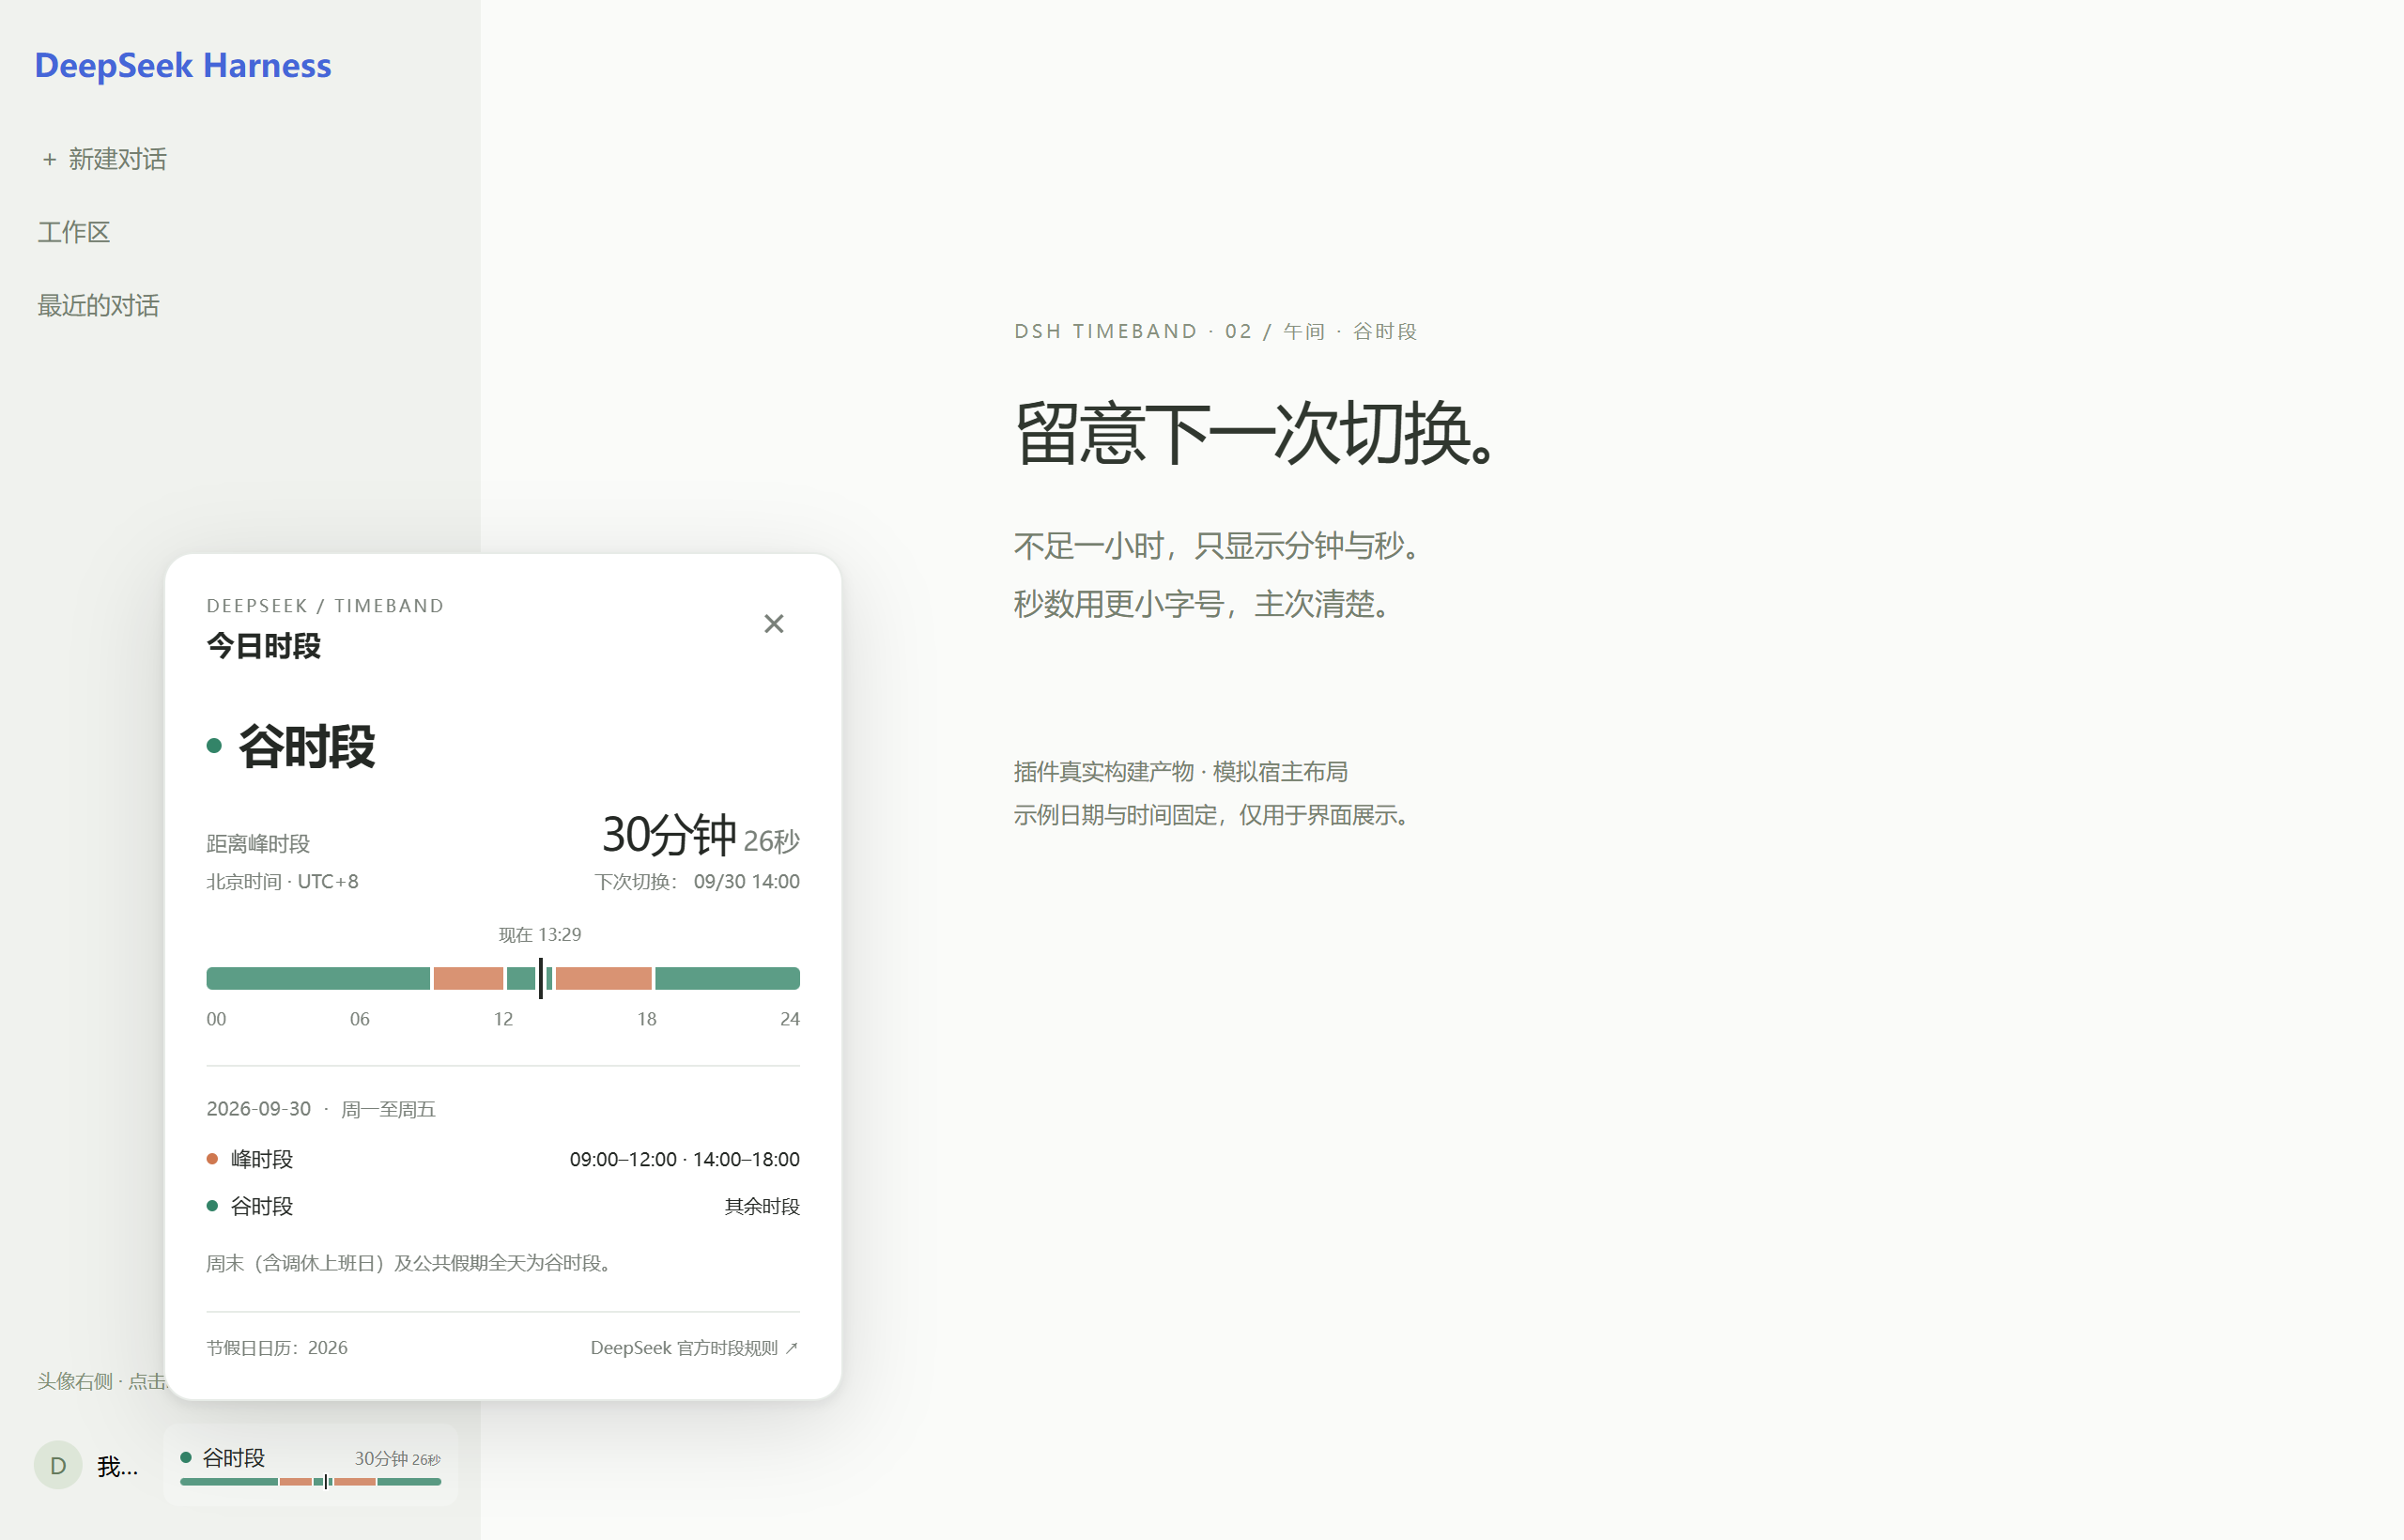Click the 头像右侧 · 点击 hint text
The width and height of the screenshot is (2404, 1540).
(102, 1381)
